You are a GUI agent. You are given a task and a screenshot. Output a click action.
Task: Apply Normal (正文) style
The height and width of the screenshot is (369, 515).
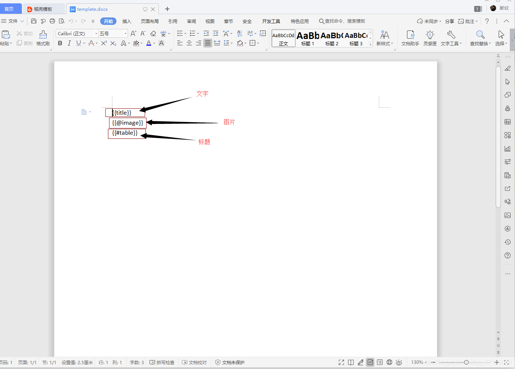[x=283, y=38]
